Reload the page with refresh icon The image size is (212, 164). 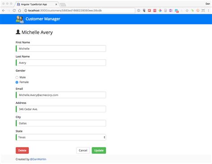pyautogui.click(x=14, y=11)
